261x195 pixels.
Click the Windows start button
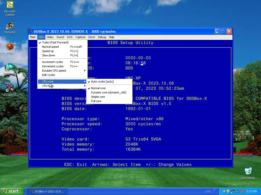[12, 191]
